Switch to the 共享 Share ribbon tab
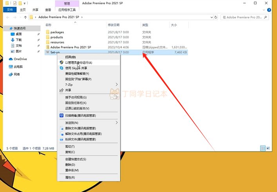 tap(35, 10)
